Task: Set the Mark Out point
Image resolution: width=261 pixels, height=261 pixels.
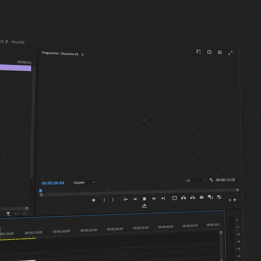Action: pyautogui.click(x=113, y=200)
